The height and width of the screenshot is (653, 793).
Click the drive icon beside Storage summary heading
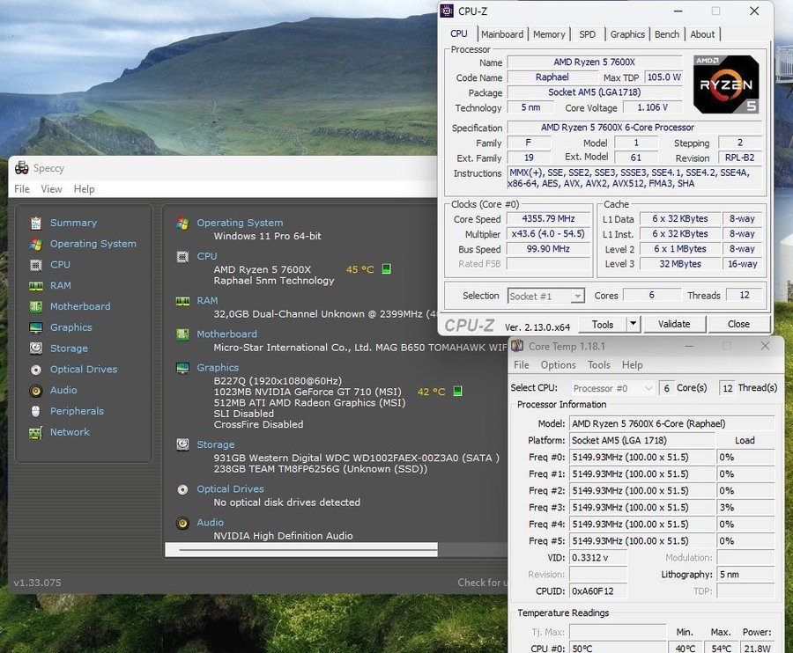point(182,444)
